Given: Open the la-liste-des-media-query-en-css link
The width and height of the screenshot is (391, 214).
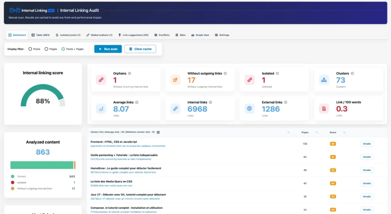Looking at the screenshot, I should pyautogui.click(x=111, y=186).
